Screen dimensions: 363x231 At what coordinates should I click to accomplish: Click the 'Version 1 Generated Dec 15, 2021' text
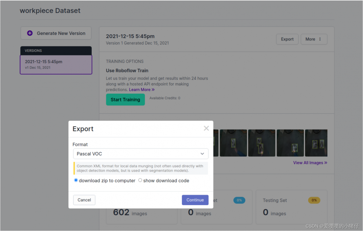tap(137, 43)
